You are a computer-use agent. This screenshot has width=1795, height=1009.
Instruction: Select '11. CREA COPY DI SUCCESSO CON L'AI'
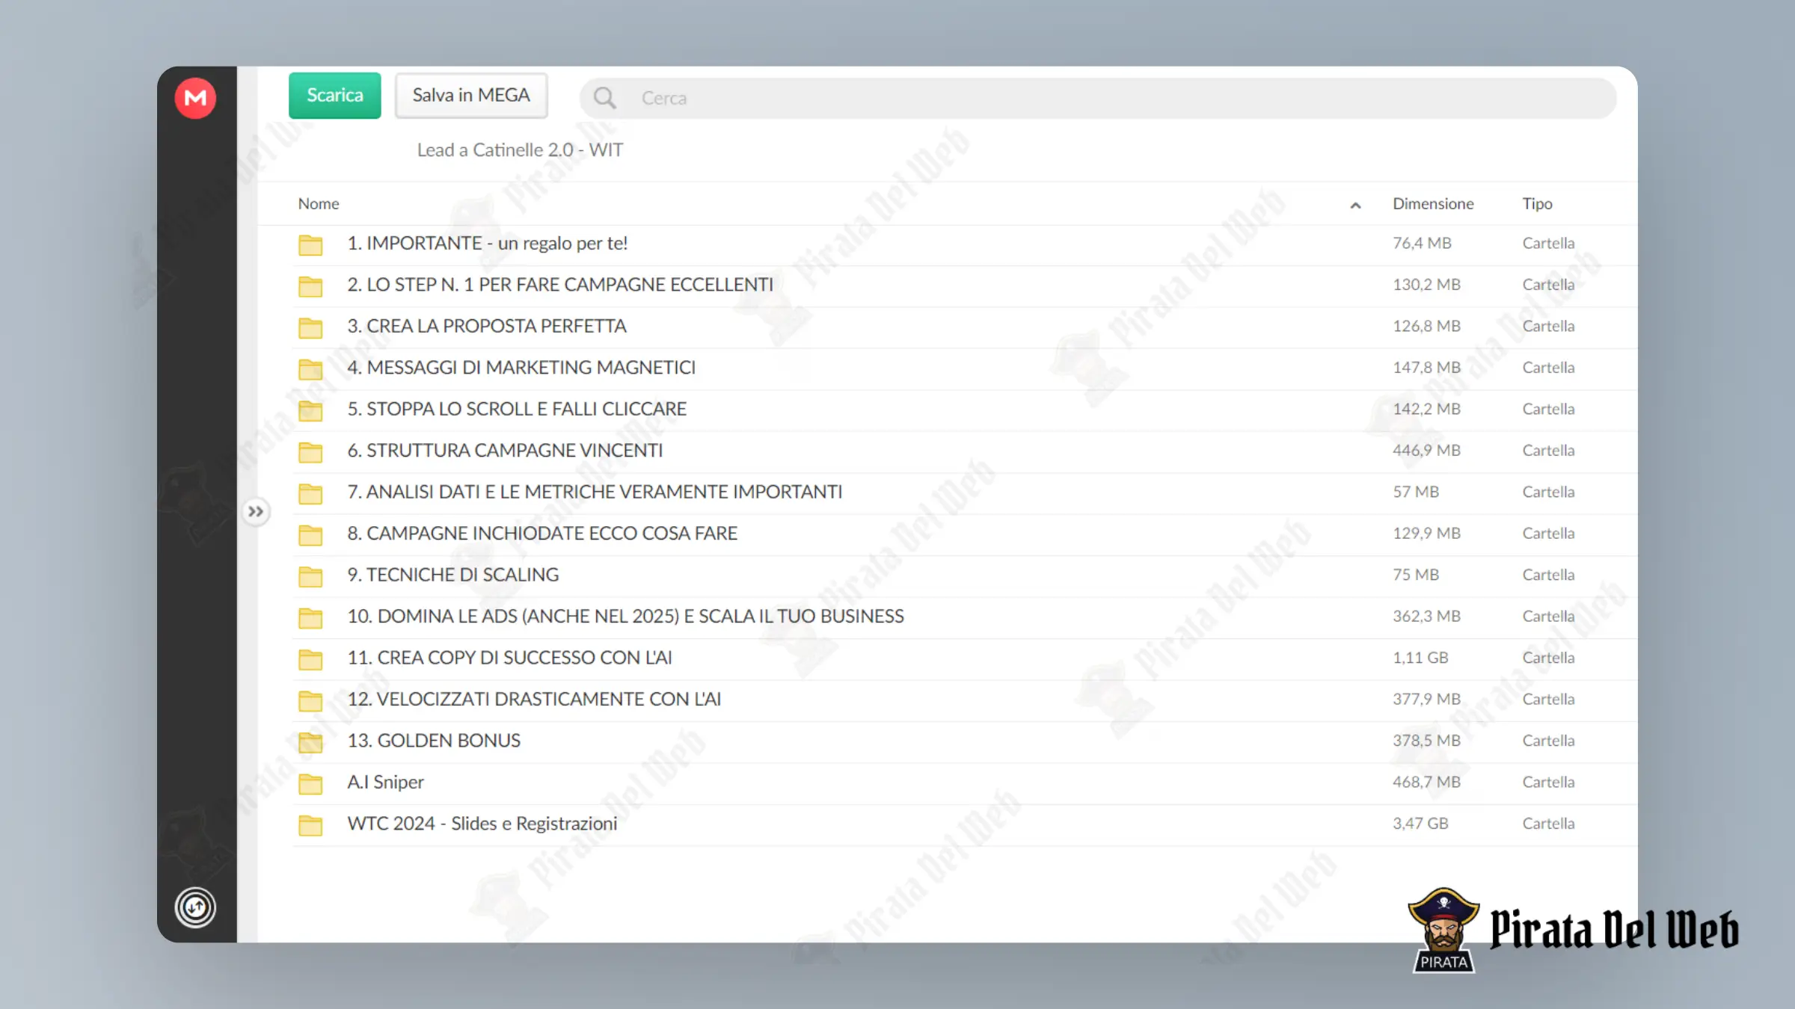click(x=509, y=658)
